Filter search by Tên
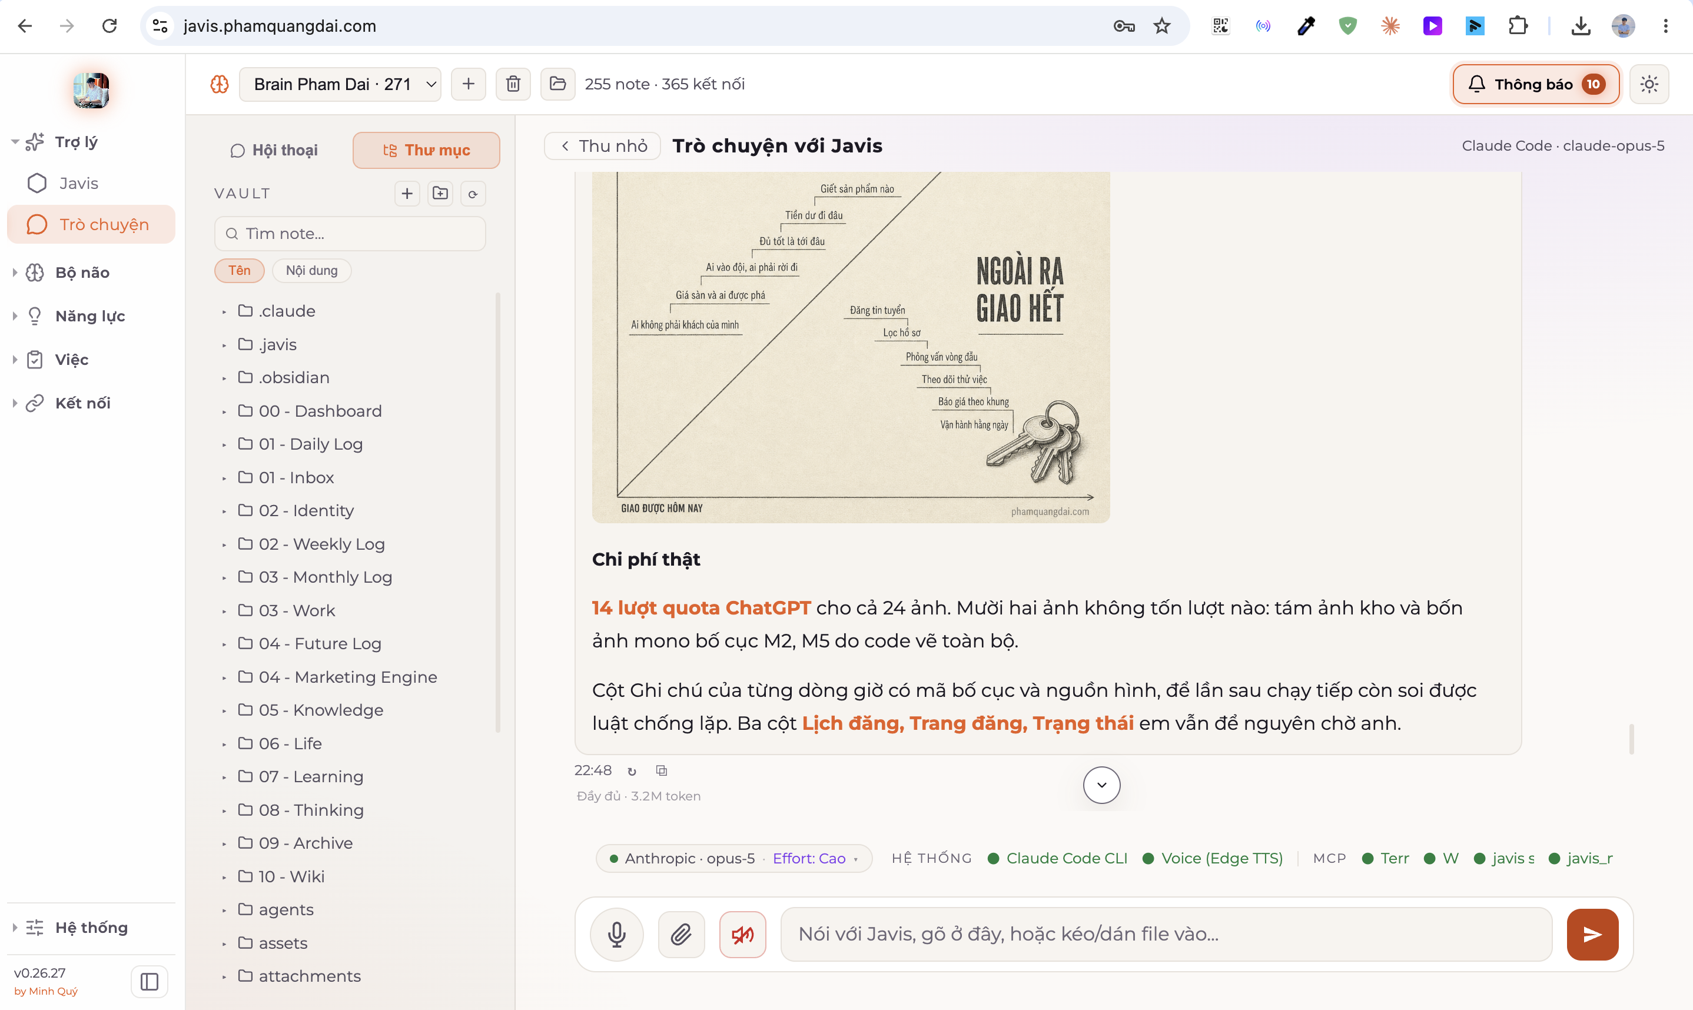Image resolution: width=1693 pixels, height=1010 pixels. click(240, 270)
